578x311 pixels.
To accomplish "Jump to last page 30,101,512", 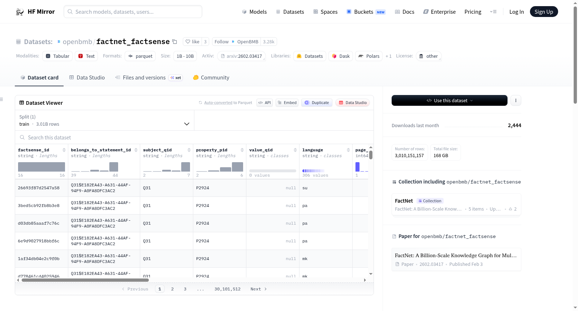I will click(x=227, y=289).
